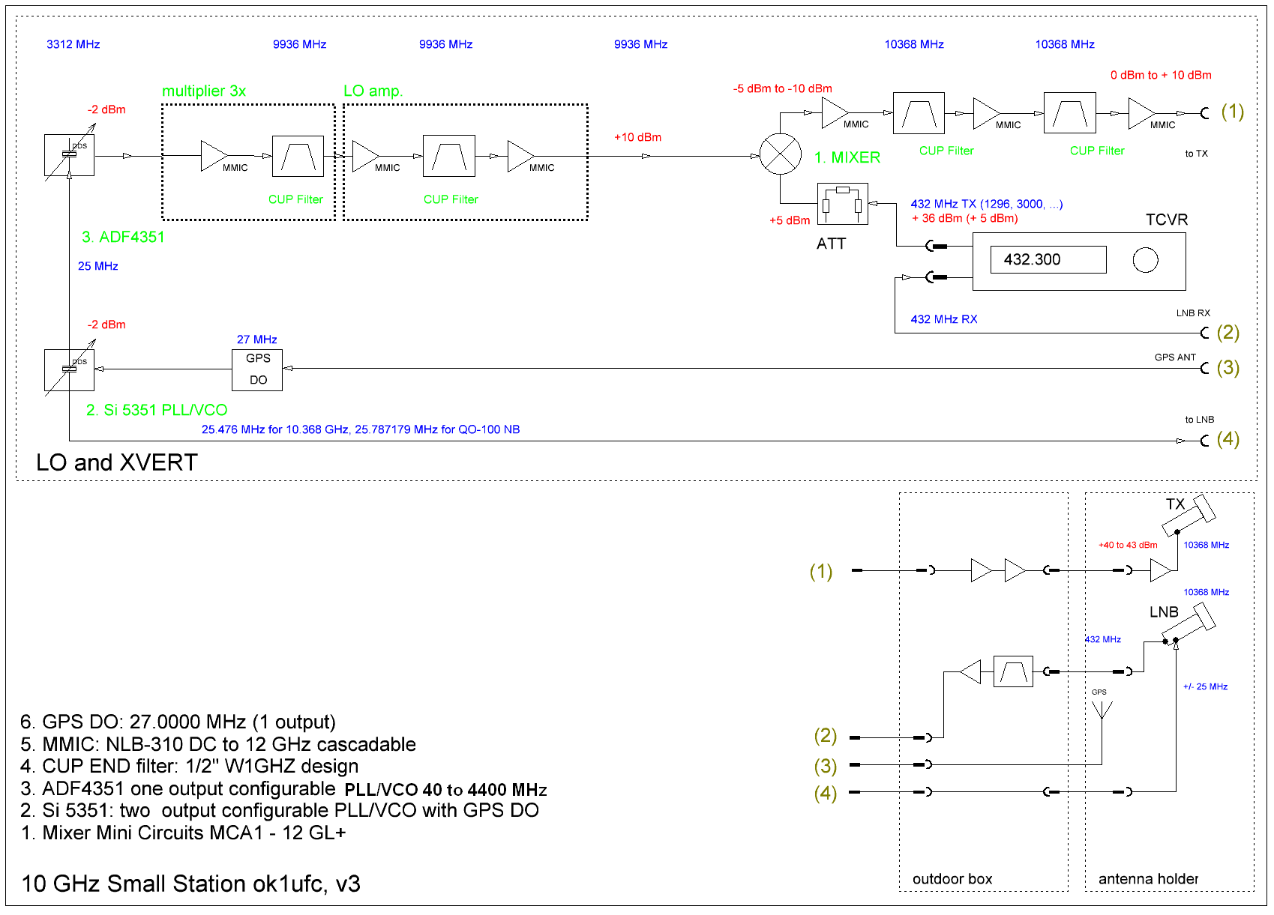The width and height of the screenshot is (1274, 915).
Task: Click the 'to LNB' connector (4) top right
Action: tap(1204, 441)
